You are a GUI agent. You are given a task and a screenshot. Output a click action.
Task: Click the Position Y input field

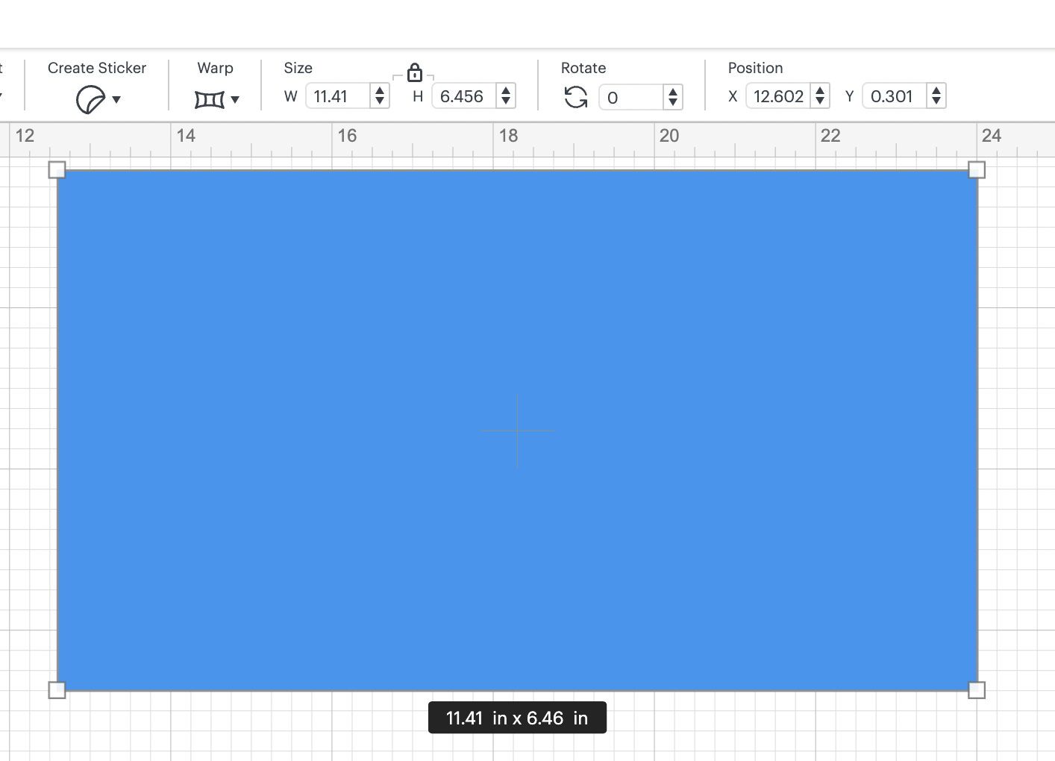click(895, 96)
